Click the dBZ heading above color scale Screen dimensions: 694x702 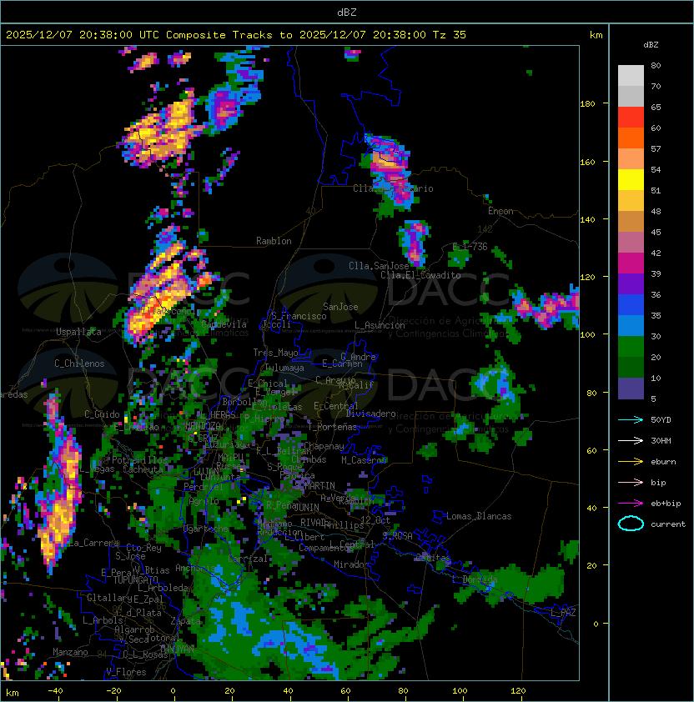click(651, 45)
